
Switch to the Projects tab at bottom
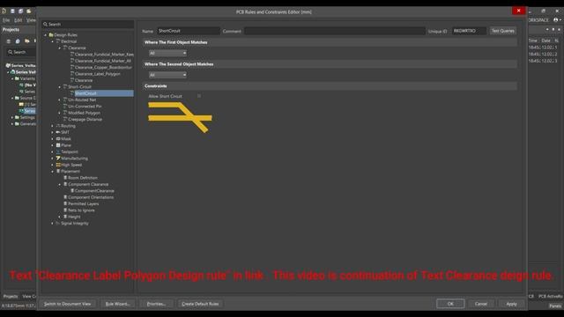point(11,296)
